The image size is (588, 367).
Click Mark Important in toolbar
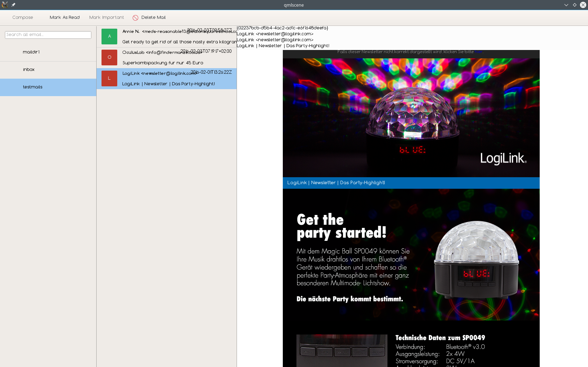click(x=106, y=17)
